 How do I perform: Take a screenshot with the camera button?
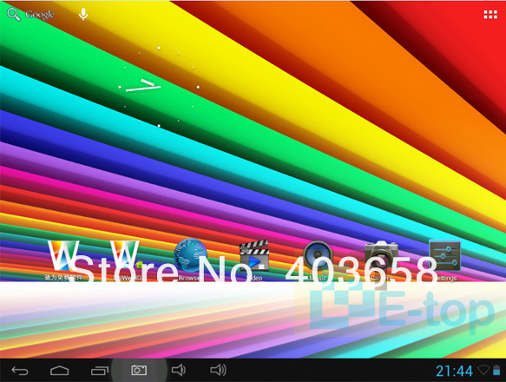coord(139,370)
